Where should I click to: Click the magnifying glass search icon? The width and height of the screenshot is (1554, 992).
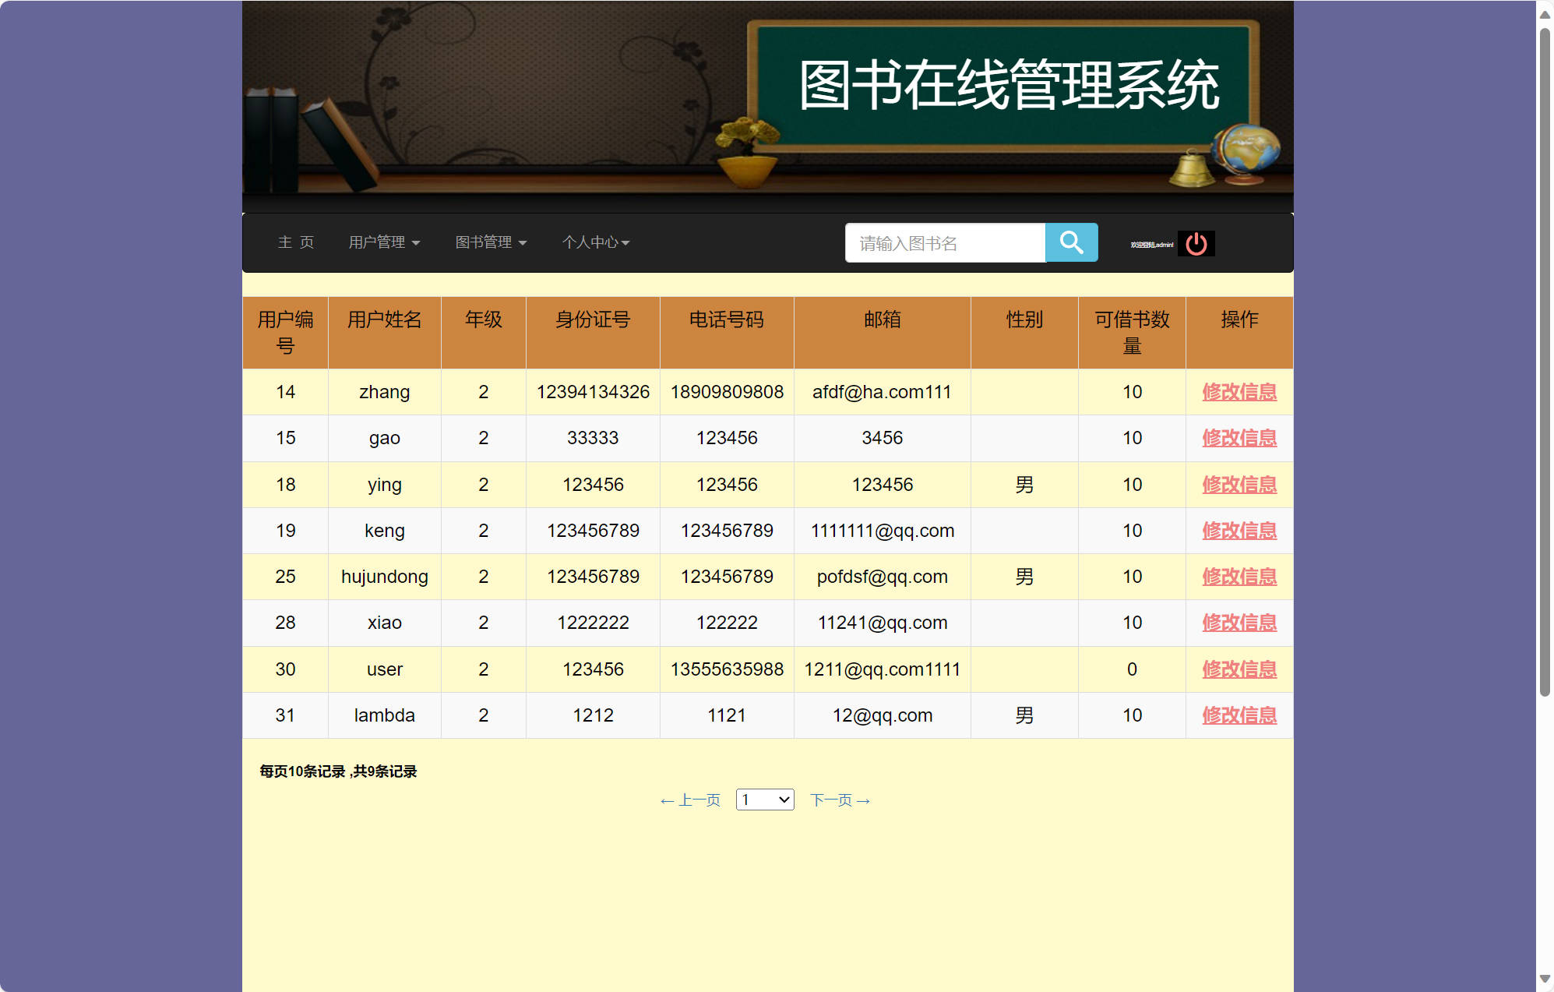pyautogui.click(x=1071, y=242)
